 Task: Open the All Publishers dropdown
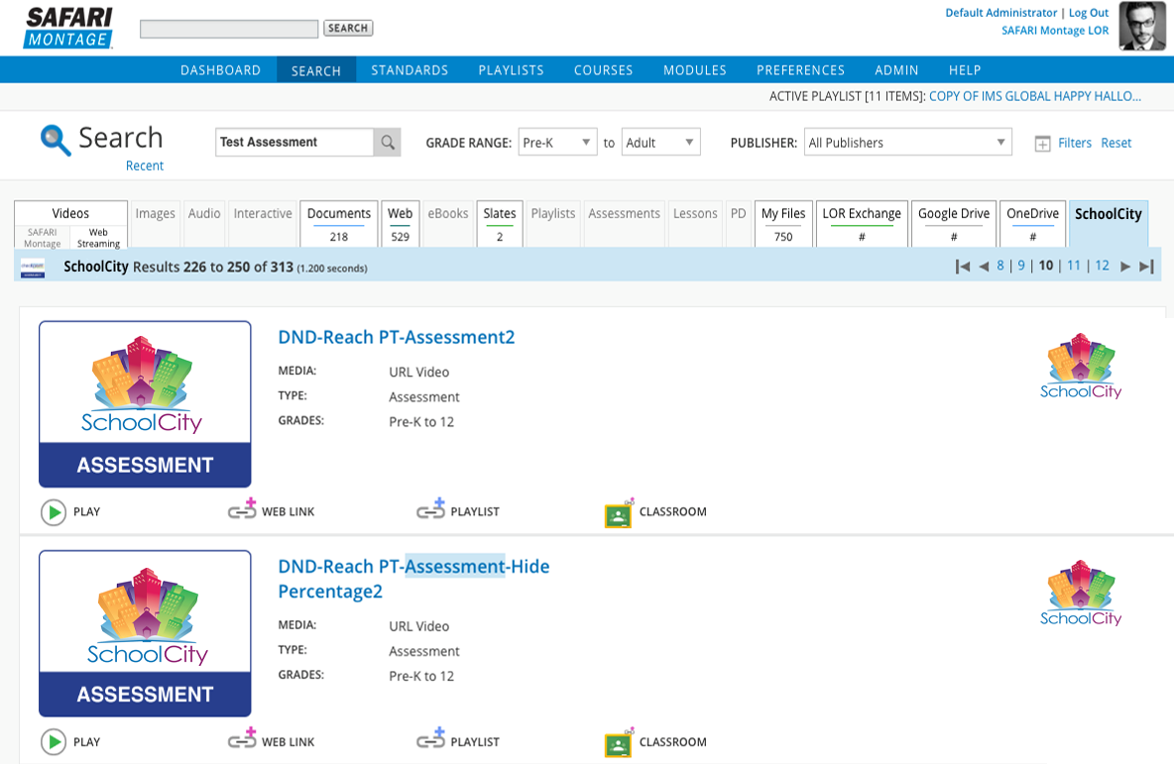click(x=908, y=142)
